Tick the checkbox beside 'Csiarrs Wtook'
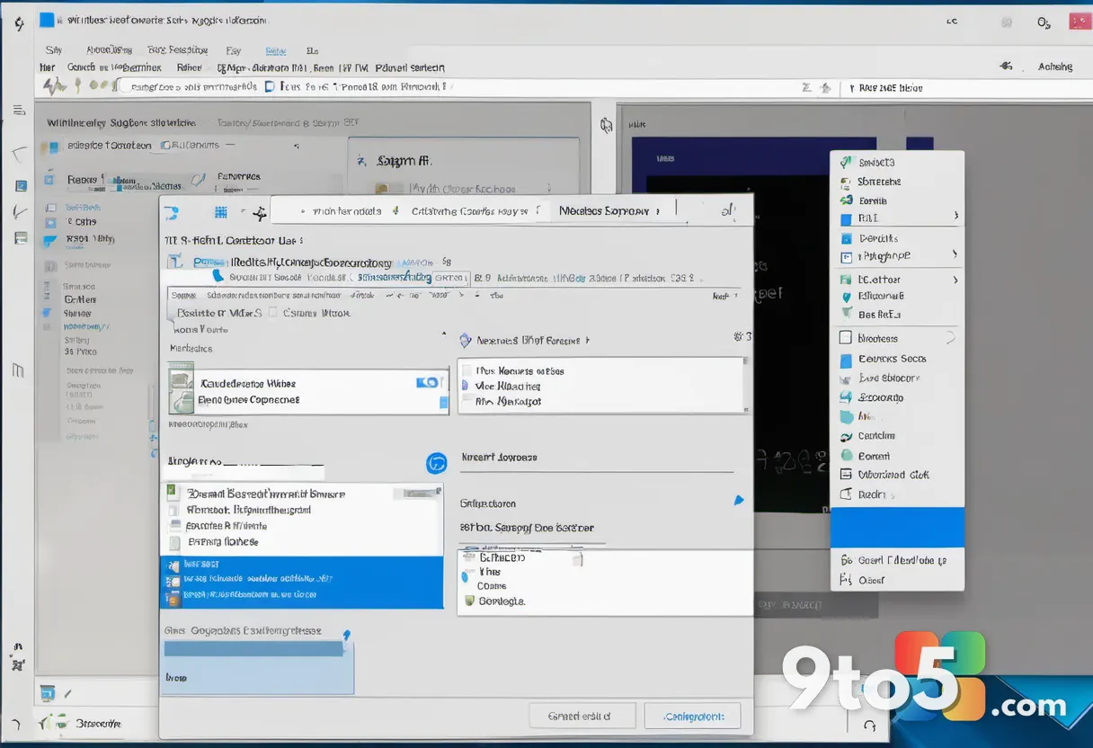This screenshot has height=748, width=1093. click(273, 314)
